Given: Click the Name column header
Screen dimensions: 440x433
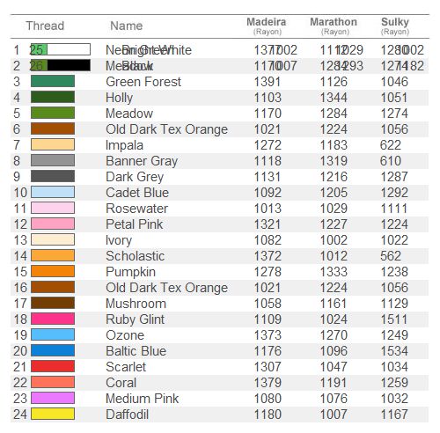Looking at the screenshot, I should [127, 26].
